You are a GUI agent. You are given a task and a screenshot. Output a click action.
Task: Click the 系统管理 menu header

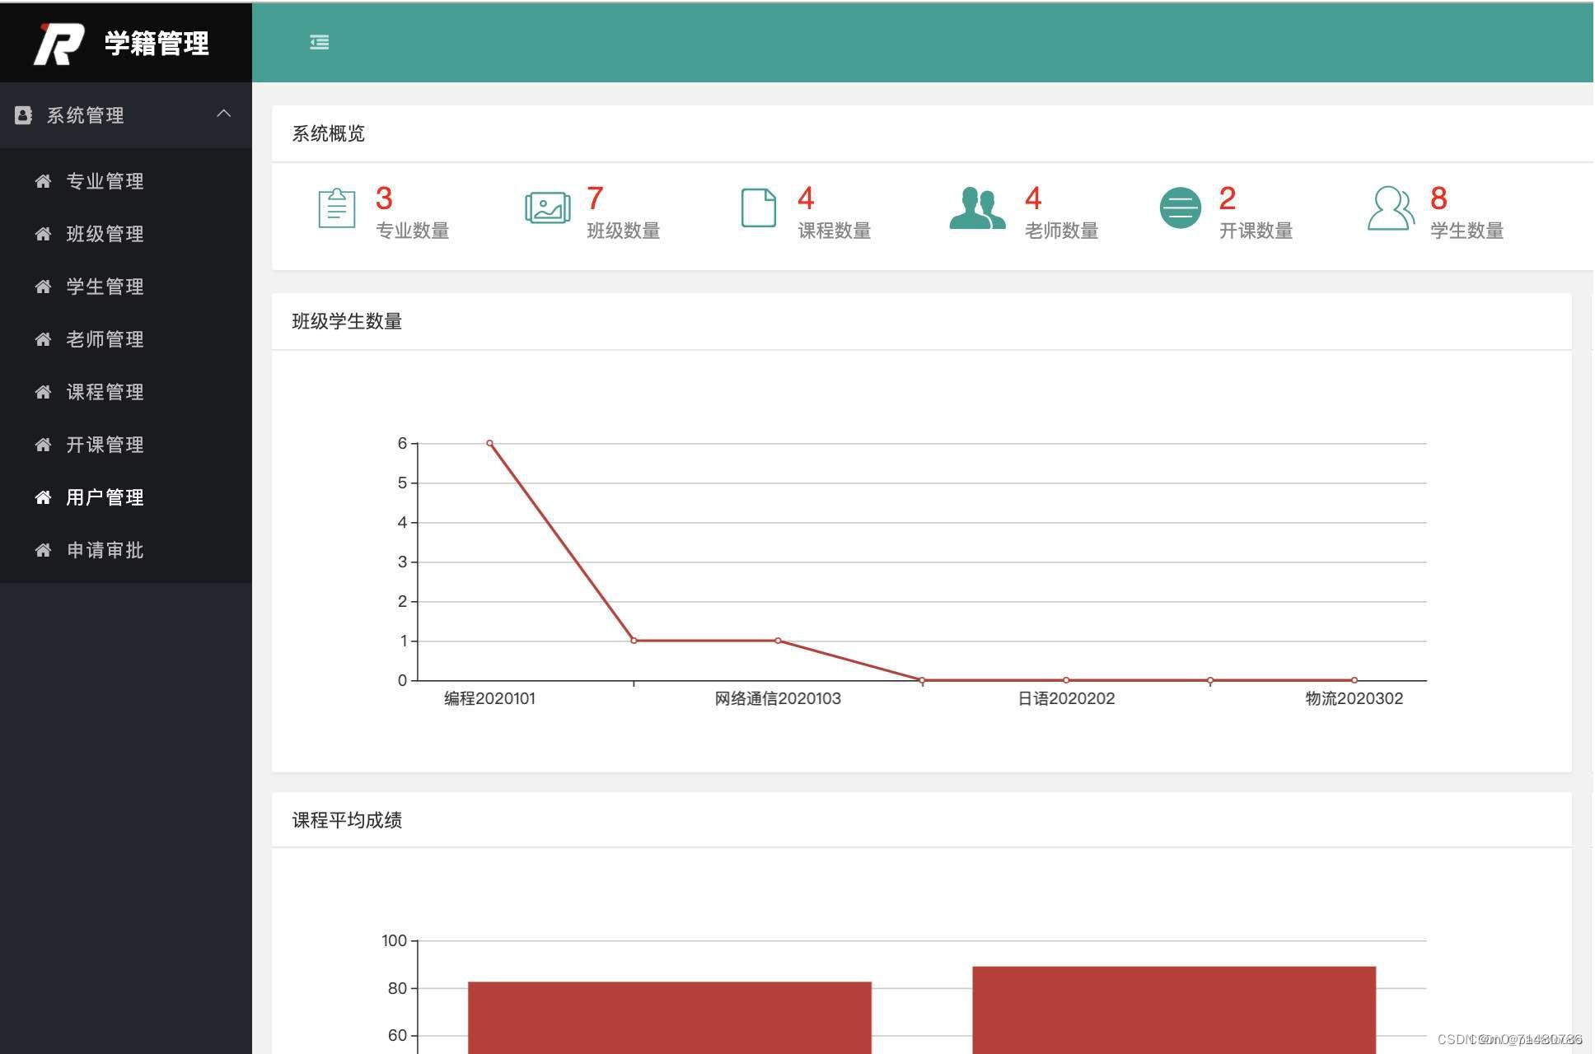click(86, 115)
